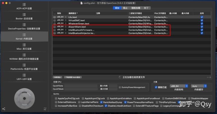
Task: Click the minus button to remove kext row
Action: [x=208, y=77]
